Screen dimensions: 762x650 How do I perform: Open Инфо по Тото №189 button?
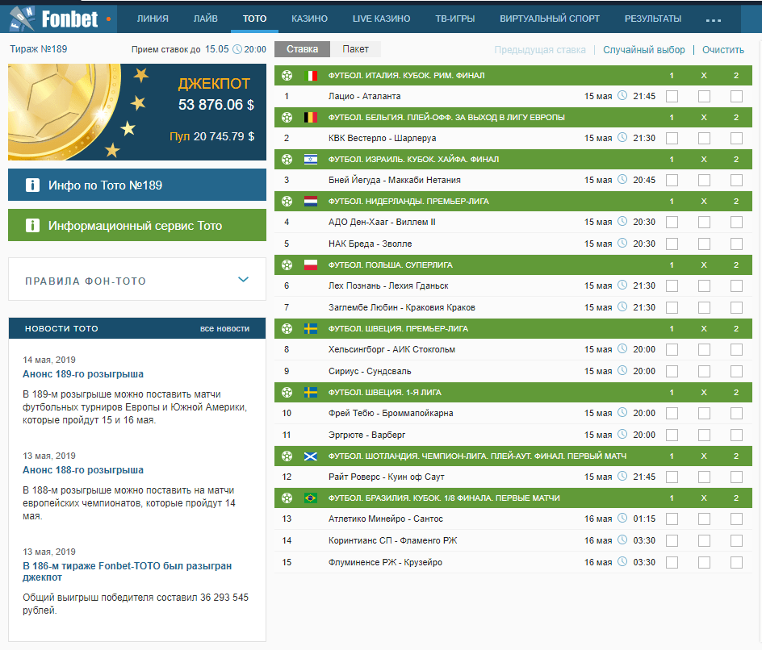[137, 185]
